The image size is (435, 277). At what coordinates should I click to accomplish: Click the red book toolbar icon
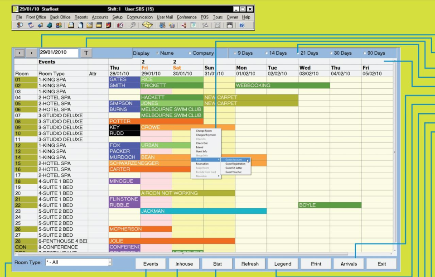pos(108,25)
